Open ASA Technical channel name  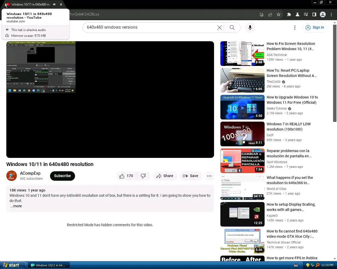[x=277, y=55]
